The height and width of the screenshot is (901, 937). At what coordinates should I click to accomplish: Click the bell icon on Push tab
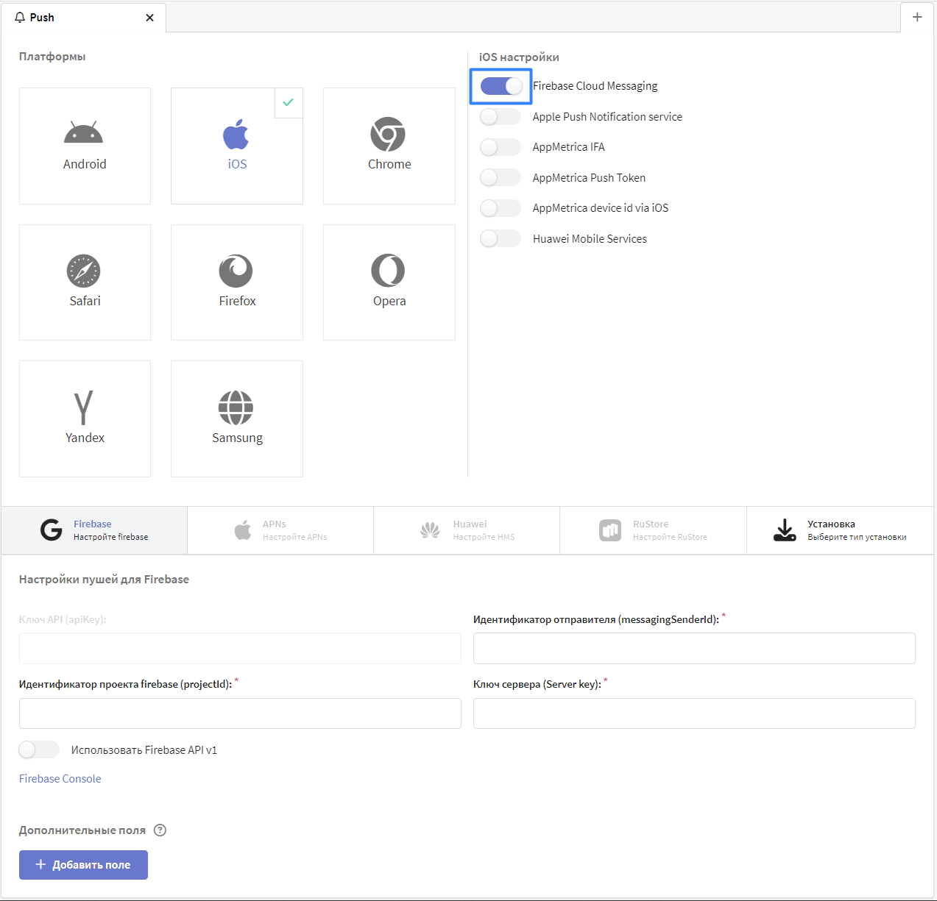pyautogui.click(x=20, y=18)
